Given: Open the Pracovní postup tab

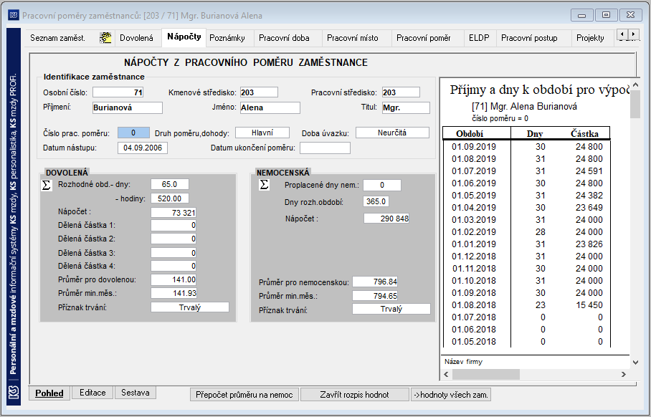Looking at the screenshot, I should (x=529, y=38).
